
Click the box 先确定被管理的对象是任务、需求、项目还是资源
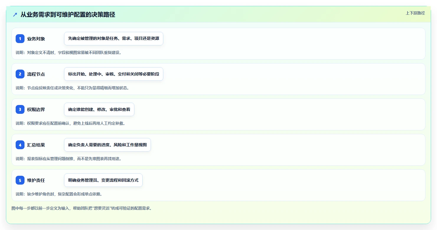tap(114, 39)
